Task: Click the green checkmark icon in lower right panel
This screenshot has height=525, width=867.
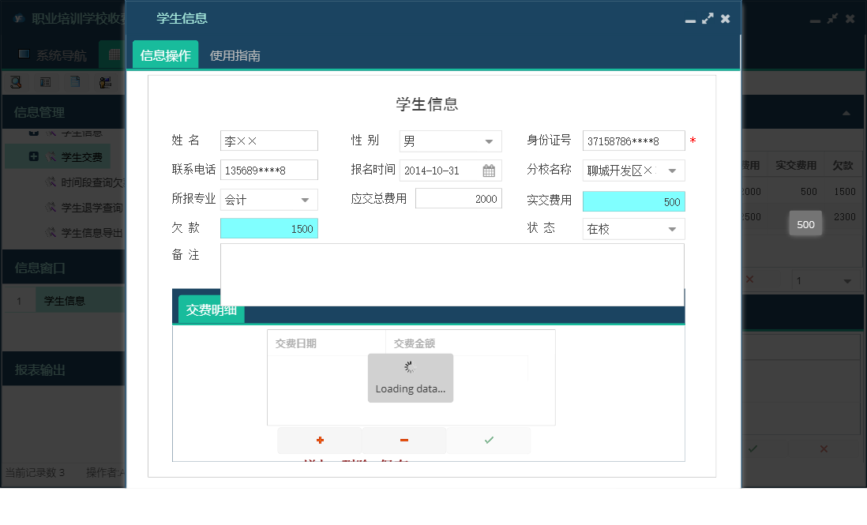Action: 753,448
